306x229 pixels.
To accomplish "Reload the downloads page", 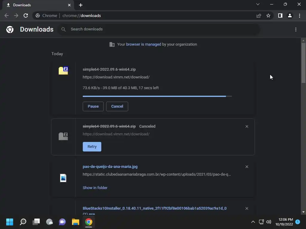I will pyautogui.click(x=26, y=16).
